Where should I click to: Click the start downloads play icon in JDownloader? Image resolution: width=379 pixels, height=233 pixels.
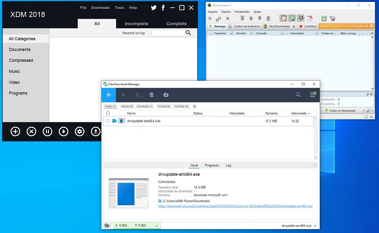click(x=210, y=19)
